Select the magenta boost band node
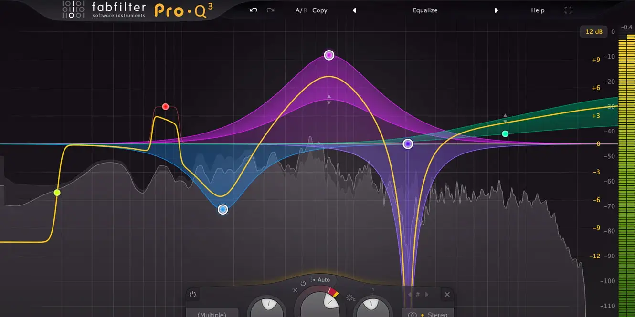Viewport: 635px width, 317px height. [x=329, y=55]
